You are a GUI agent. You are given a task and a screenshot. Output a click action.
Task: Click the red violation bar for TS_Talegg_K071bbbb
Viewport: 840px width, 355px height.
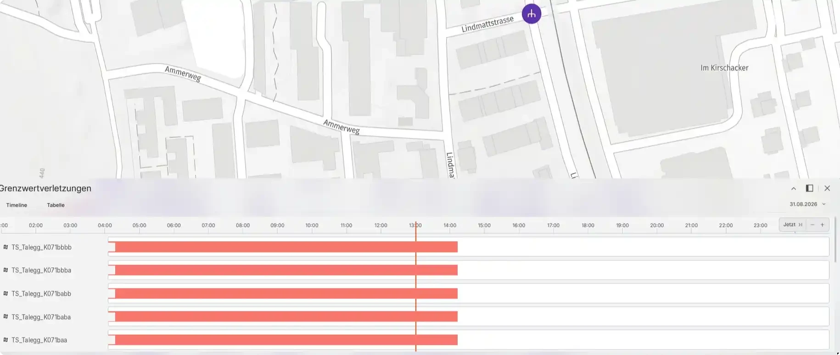click(286, 247)
